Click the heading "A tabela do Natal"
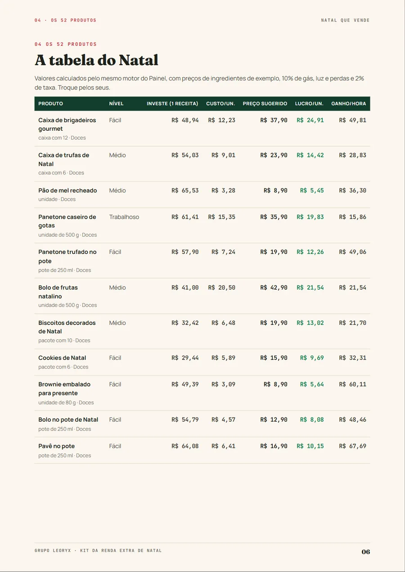The image size is (405, 572). (96, 60)
